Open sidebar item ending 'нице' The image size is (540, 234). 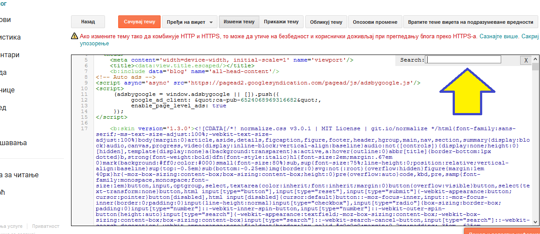click(7, 90)
